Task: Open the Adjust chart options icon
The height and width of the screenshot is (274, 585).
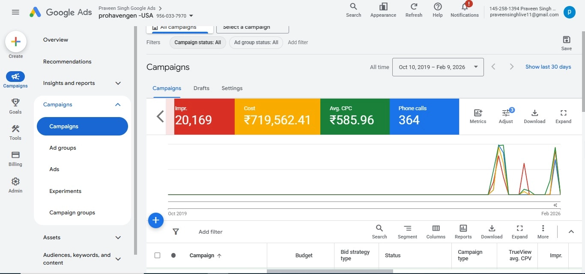Action: [506, 113]
